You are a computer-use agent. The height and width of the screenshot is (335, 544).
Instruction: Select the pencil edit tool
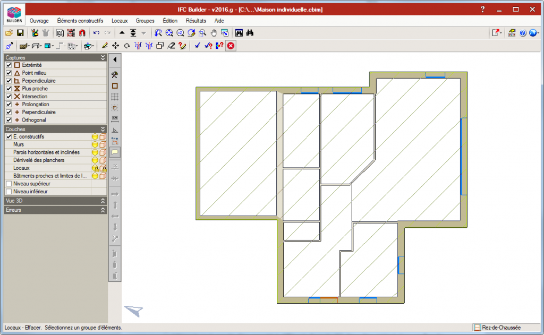(105, 46)
